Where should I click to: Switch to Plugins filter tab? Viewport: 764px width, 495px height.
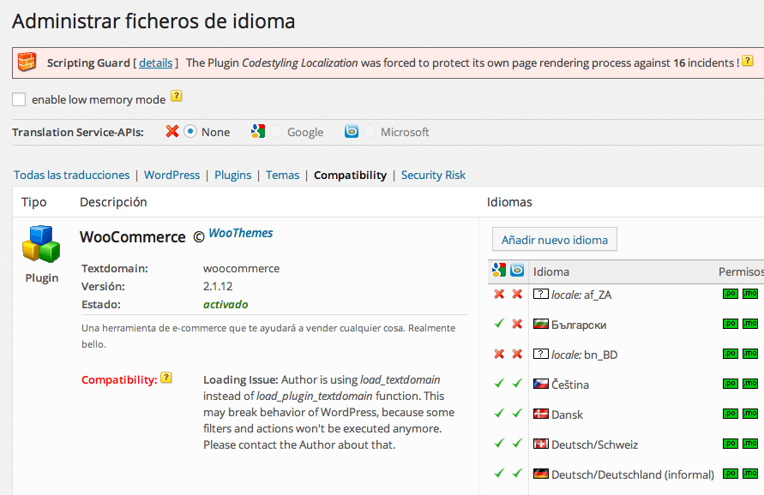pos(233,175)
